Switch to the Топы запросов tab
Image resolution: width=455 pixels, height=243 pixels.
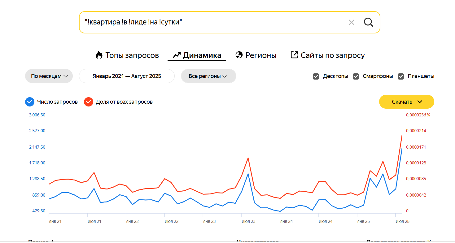(132, 55)
